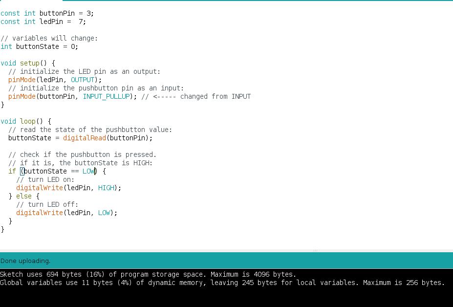Click the comment 'check if the pushbutton is pressed.'
Image resolution: width=453 pixels, height=307 pixels.
tap(82, 154)
